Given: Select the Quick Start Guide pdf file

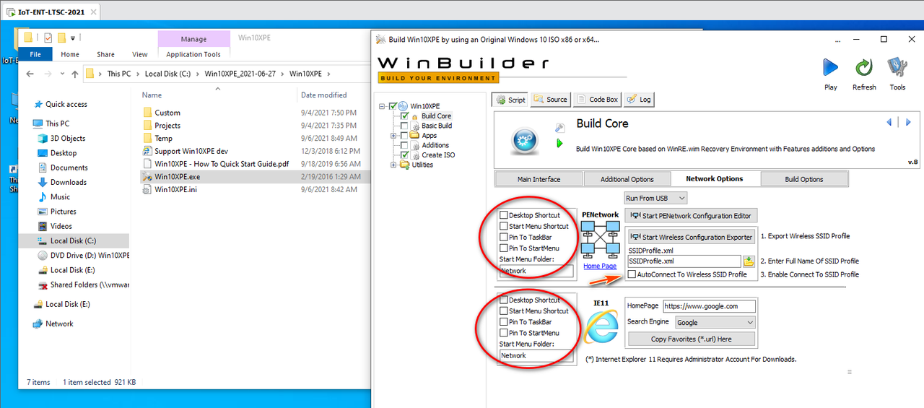Looking at the screenshot, I should [217, 164].
